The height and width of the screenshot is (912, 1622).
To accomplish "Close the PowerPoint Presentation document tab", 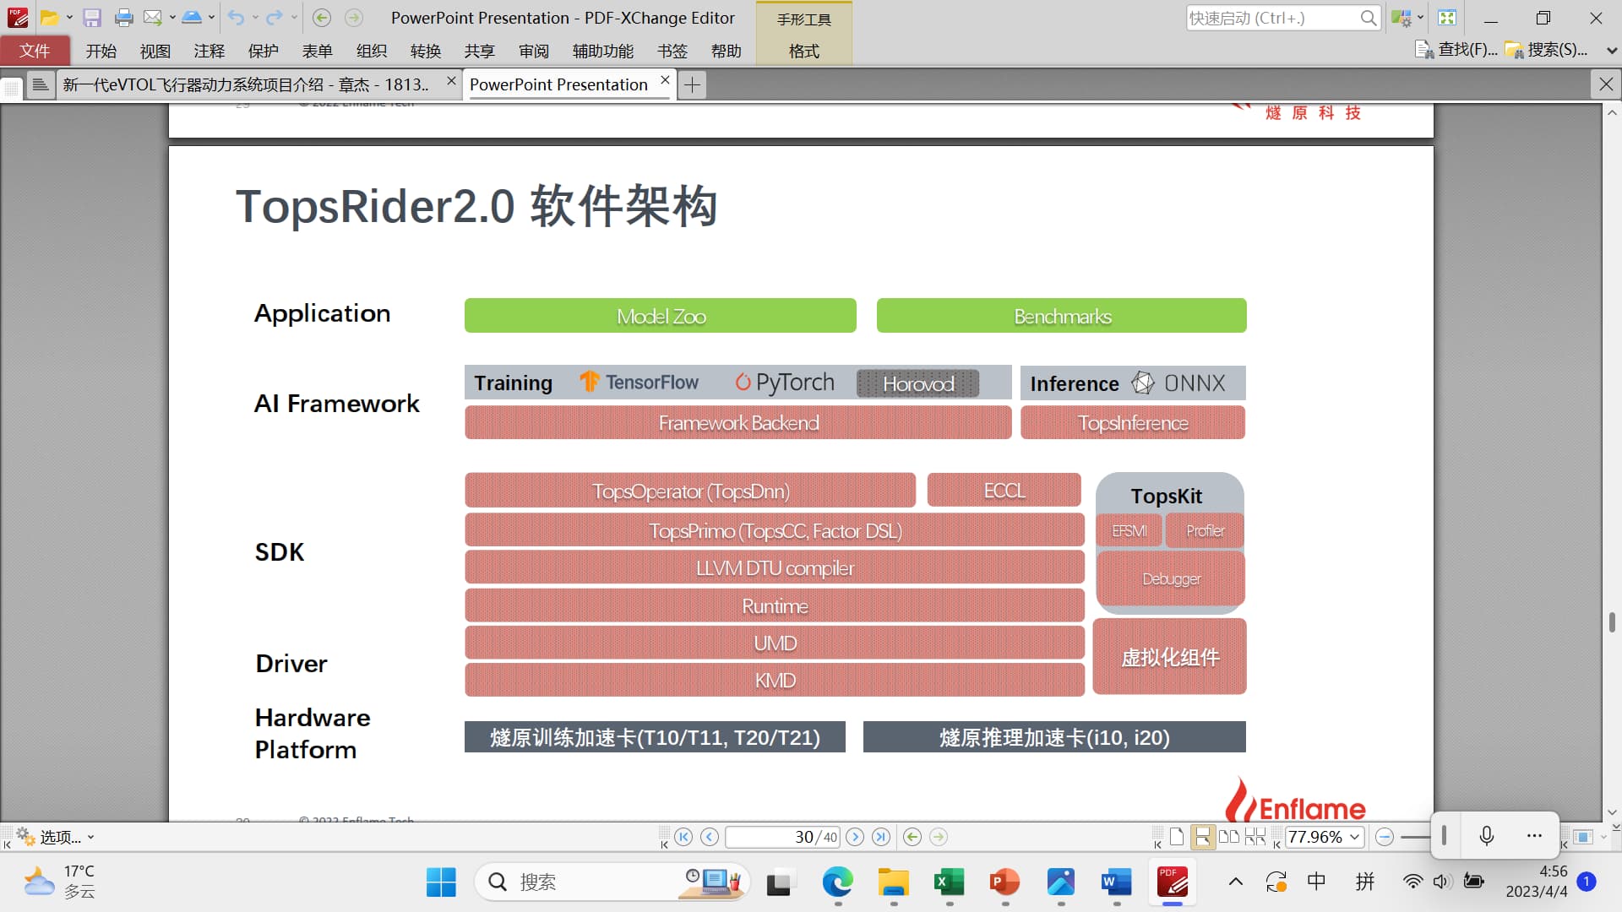I will pos(665,80).
